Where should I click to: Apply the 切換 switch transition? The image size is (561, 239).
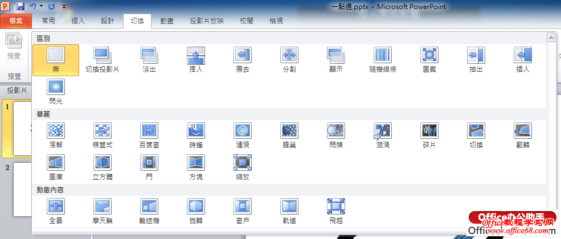click(x=476, y=136)
